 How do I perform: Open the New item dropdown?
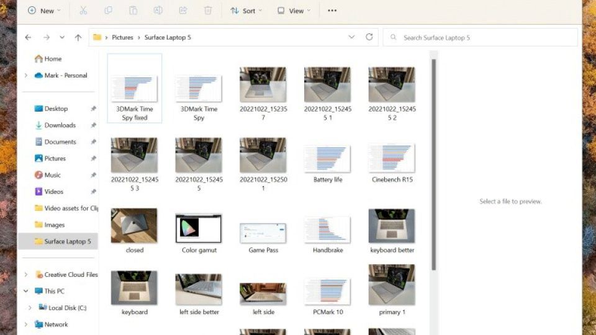43,11
